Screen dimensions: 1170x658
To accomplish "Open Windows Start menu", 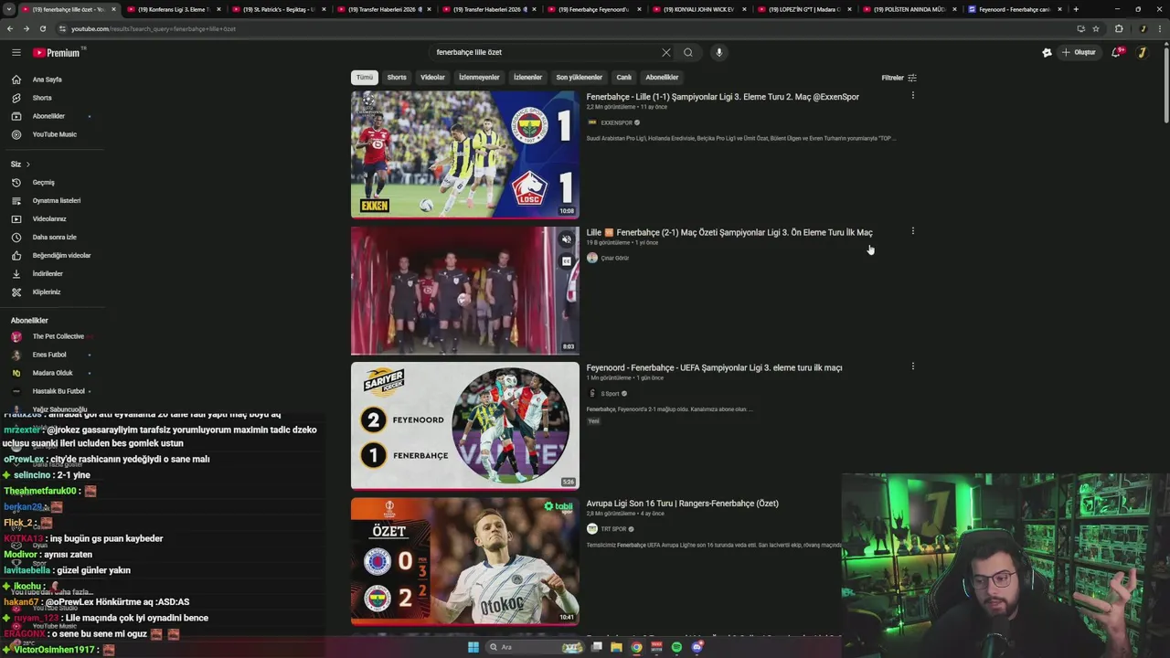I will [473, 647].
